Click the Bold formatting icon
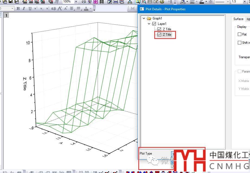This screenshot has height=173, width=250. tap(18, 9)
